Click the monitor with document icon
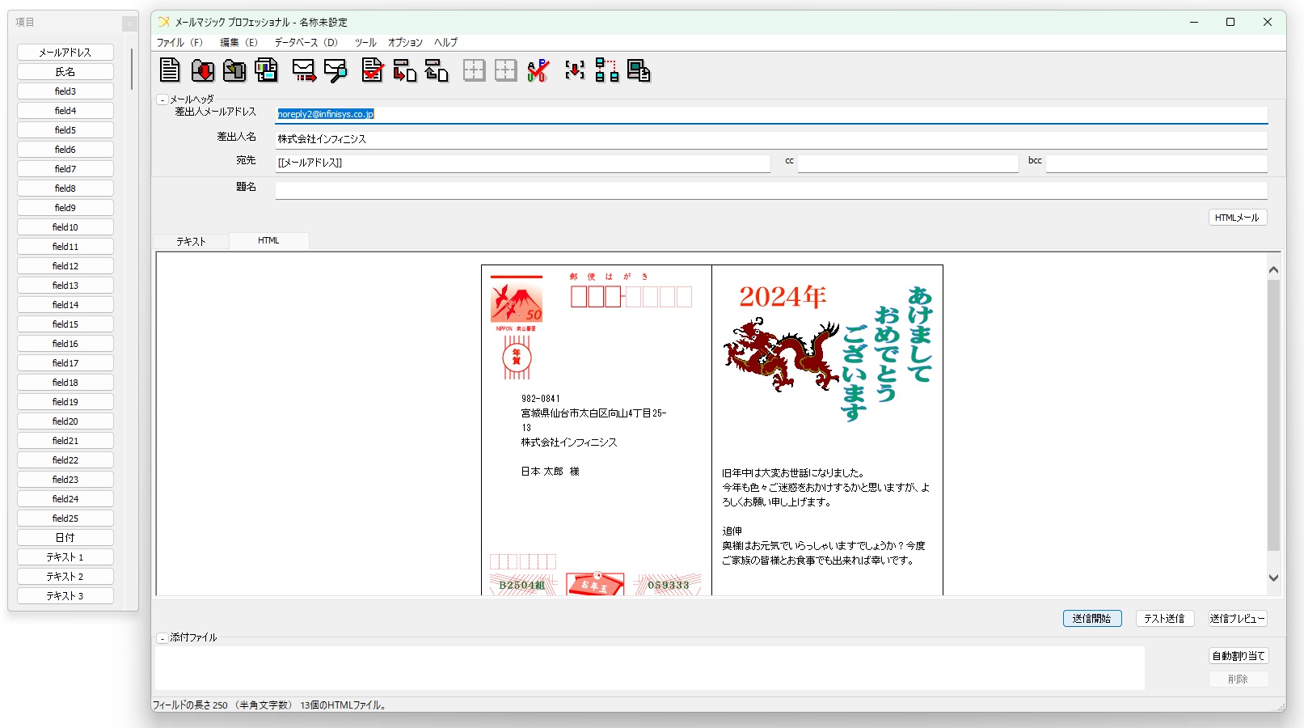The height and width of the screenshot is (728, 1304). 639,70
